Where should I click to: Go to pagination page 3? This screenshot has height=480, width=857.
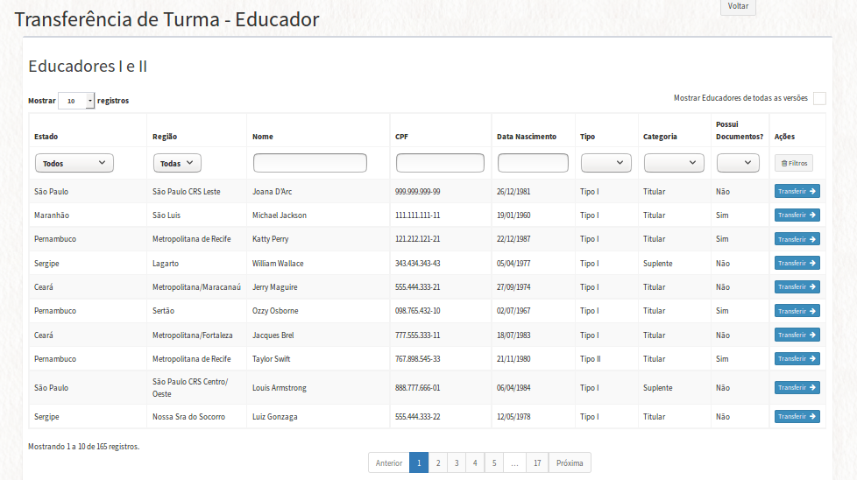pos(457,463)
